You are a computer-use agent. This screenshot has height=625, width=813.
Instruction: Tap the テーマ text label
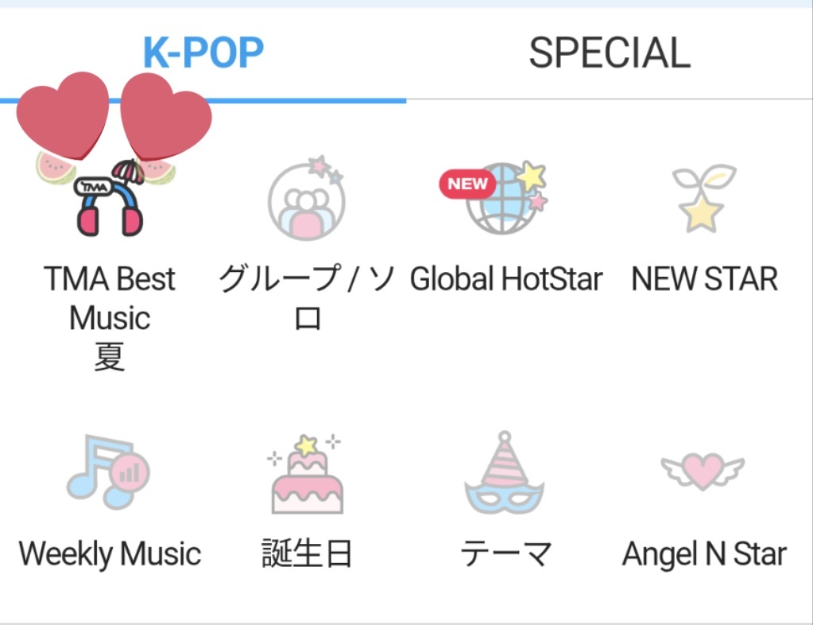point(506,554)
